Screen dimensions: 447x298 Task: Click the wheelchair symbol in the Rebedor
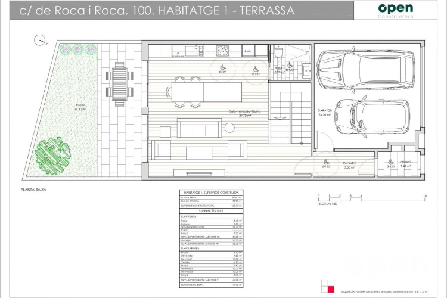point(325,162)
